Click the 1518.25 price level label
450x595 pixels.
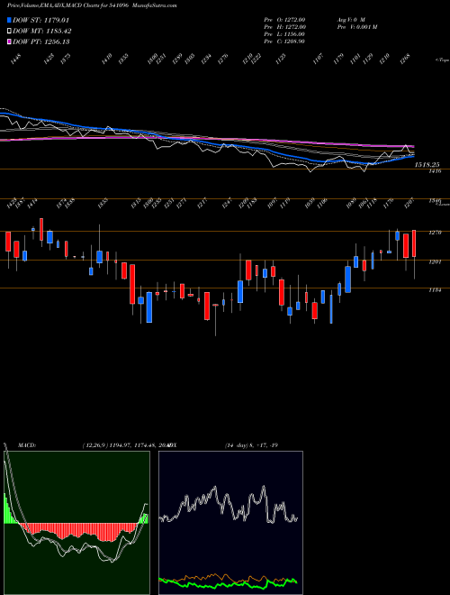click(427, 165)
